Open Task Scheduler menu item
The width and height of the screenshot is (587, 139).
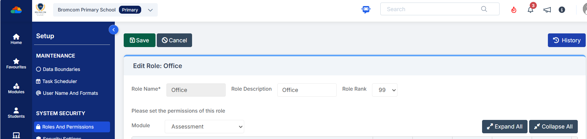pos(59,81)
